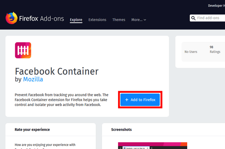Viewport: 225px width, 149px height.
Task: Click the search magnifier icon
Action: (193, 18)
